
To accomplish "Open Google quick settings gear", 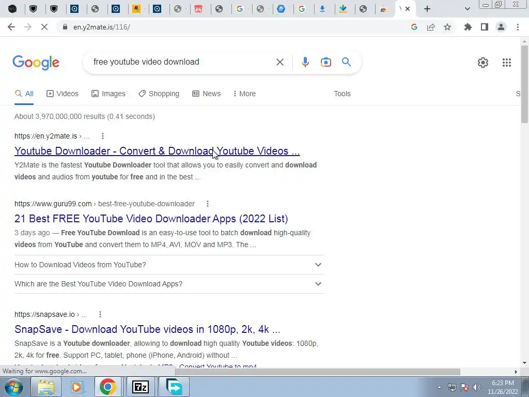I will point(483,63).
